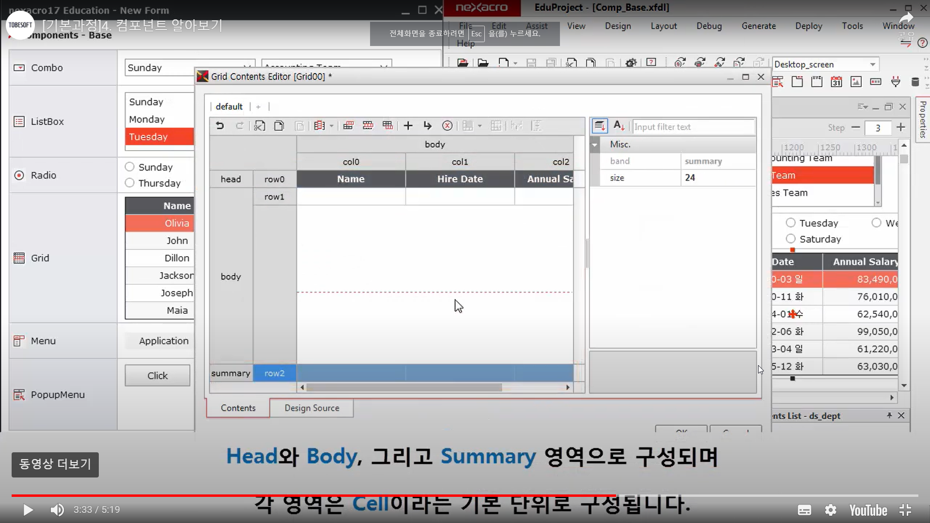Switch to the Design Source tab

tap(311, 408)
